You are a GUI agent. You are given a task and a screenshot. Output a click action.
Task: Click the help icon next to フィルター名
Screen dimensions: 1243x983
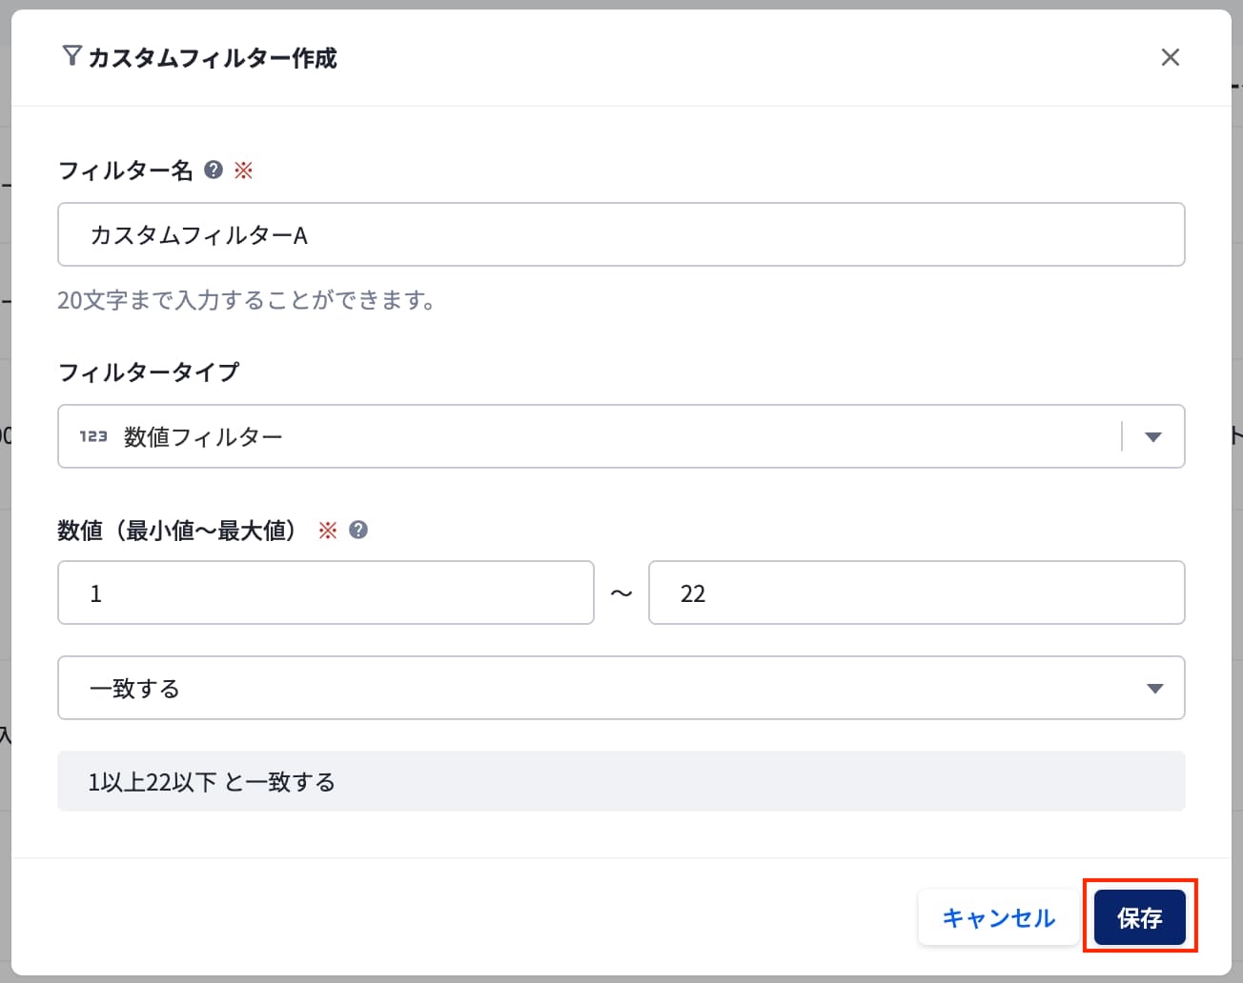tap(214, 170)
